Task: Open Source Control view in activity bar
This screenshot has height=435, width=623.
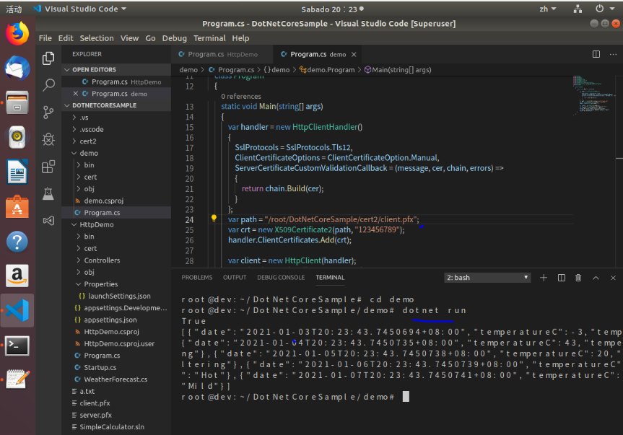Action: [48, 113]
